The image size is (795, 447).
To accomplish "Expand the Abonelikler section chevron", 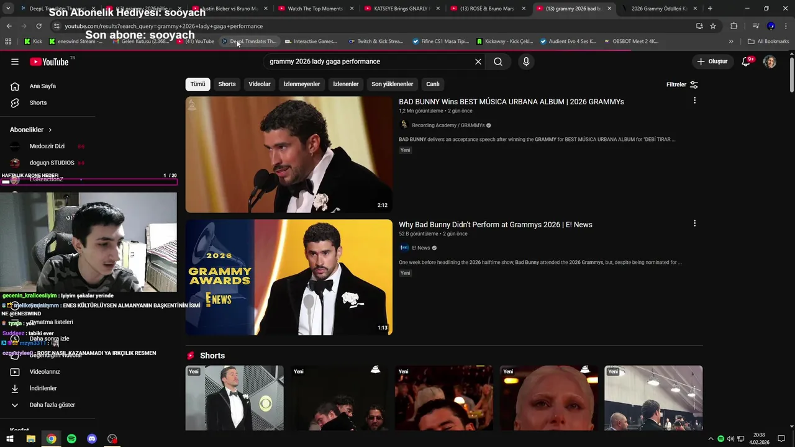I will [50, 130].
